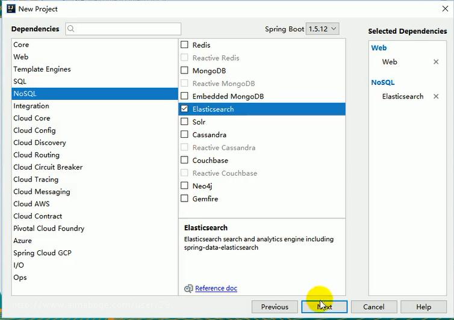454x320 pixels.
Task: Choose the SQL category
Action: tap(95, 81)
